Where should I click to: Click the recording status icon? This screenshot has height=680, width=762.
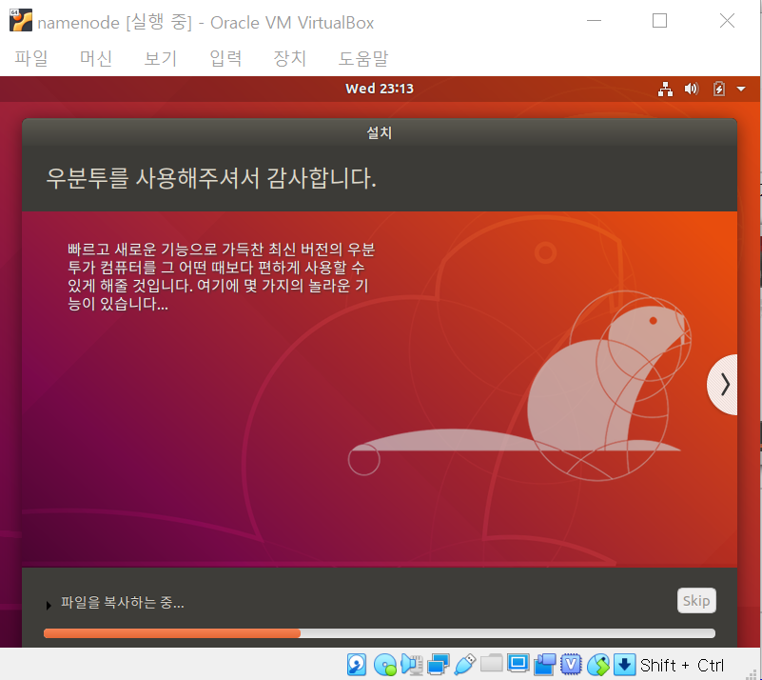tap(545, 665)
